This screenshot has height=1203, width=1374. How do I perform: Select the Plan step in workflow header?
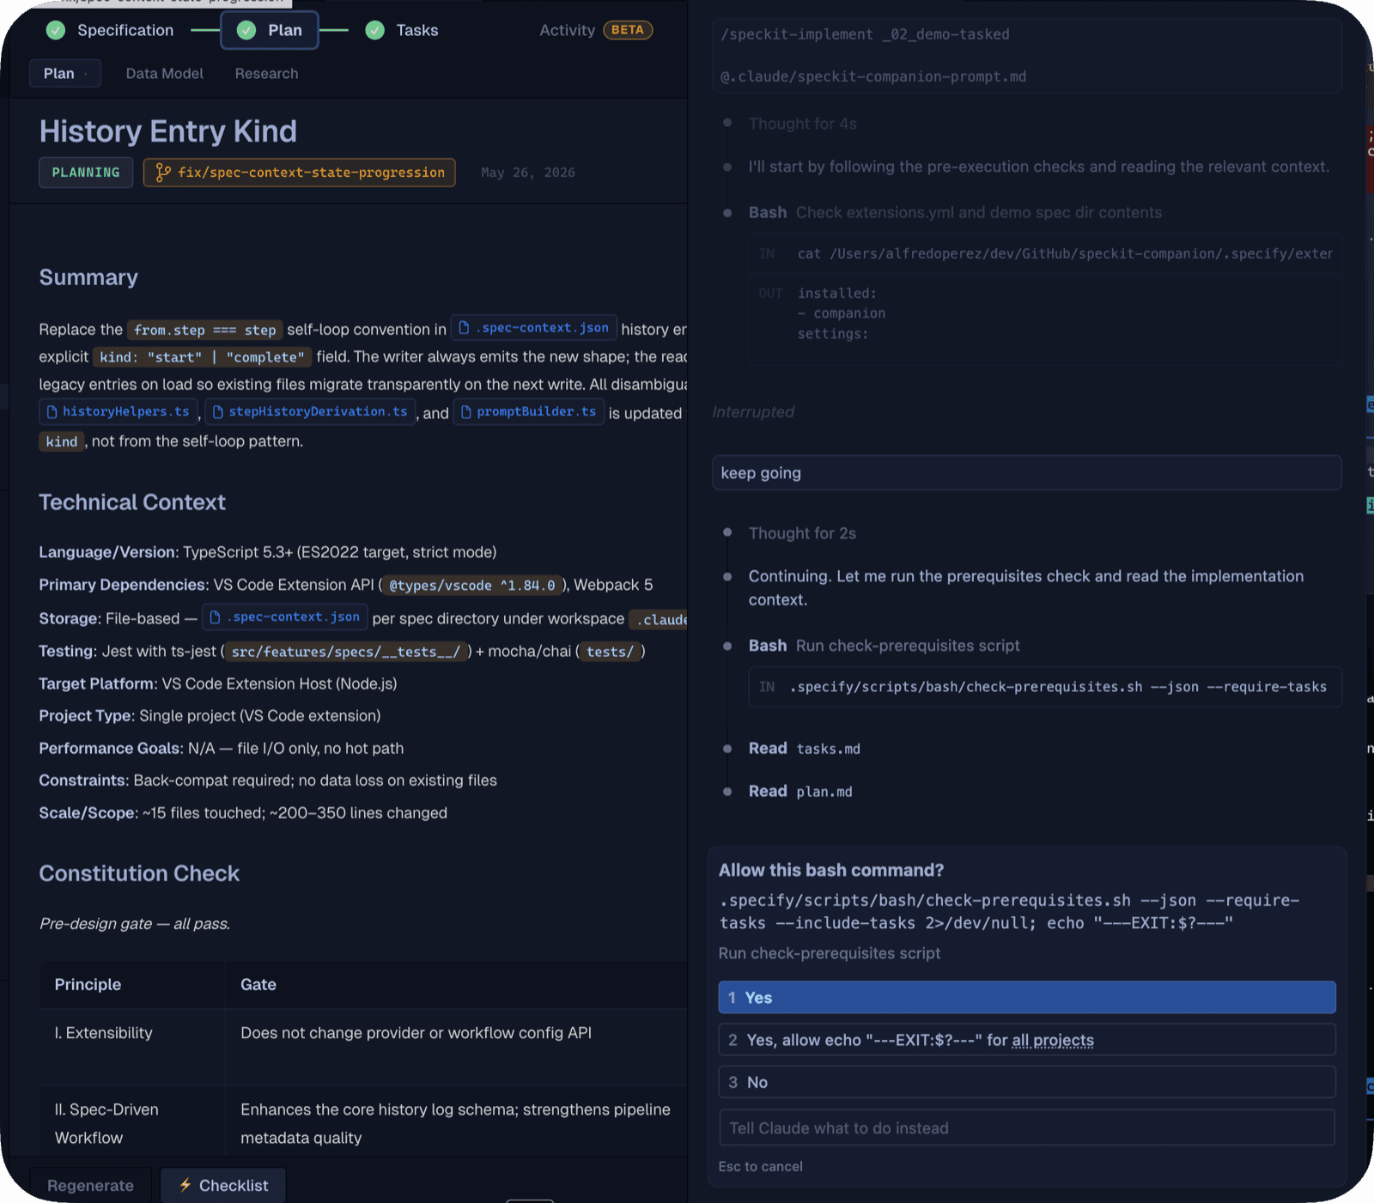point(270,30)
